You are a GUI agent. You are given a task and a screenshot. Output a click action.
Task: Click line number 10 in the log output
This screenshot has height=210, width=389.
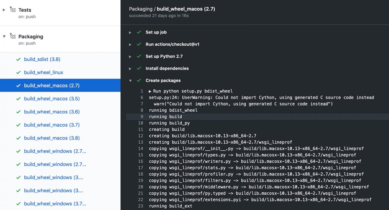click(141, 123)
